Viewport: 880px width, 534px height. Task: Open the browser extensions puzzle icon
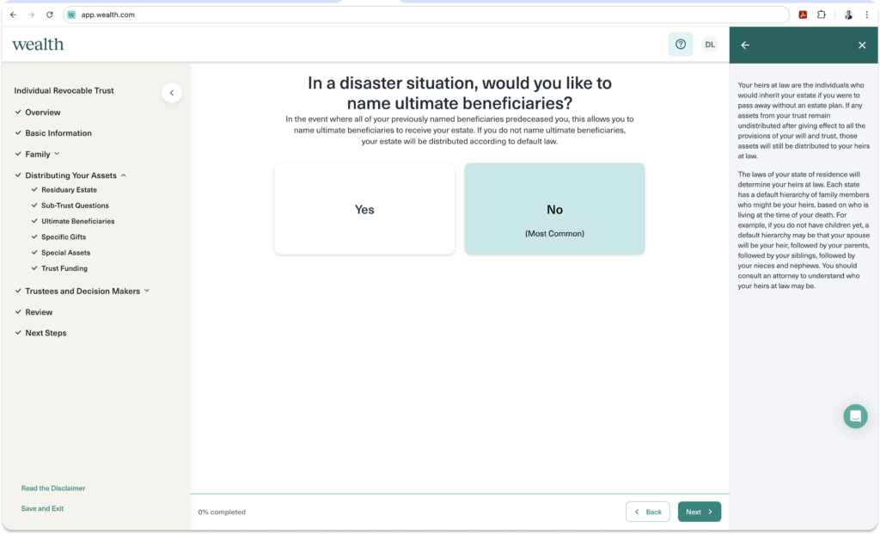(822, 14)
